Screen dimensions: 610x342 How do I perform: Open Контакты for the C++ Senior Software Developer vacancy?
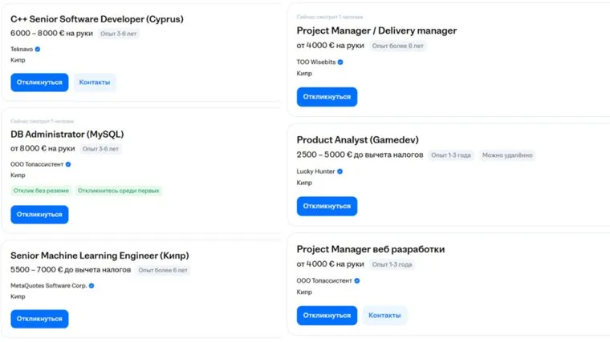(95, 82)
